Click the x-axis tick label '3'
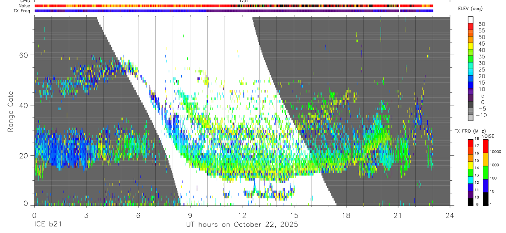Screen dimensions: 506x233 tap(86, 215)
